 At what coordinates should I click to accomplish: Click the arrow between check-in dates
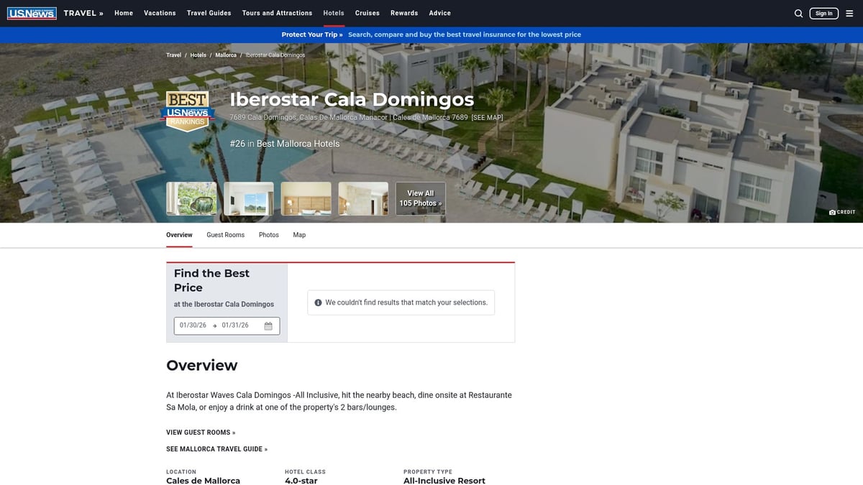(x=214, y=325)
